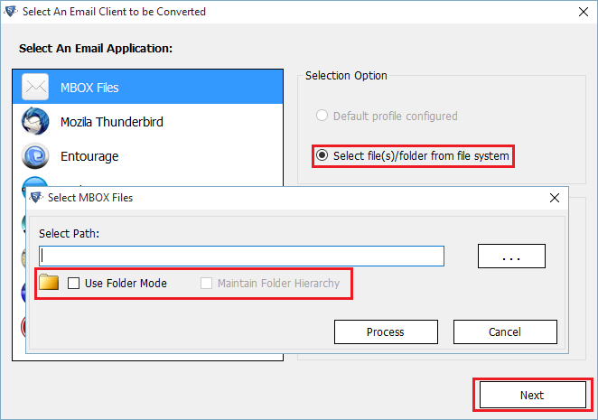Screen dimensions: 598x420
Task: Select the MBOX Files envelope icon
Action: 35,87
